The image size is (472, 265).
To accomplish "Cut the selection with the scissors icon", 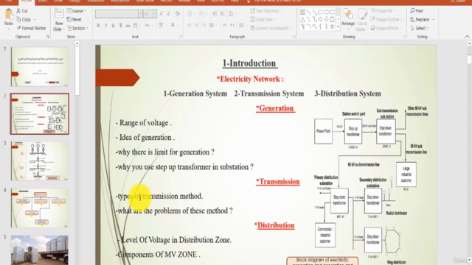I will [18, 11].
